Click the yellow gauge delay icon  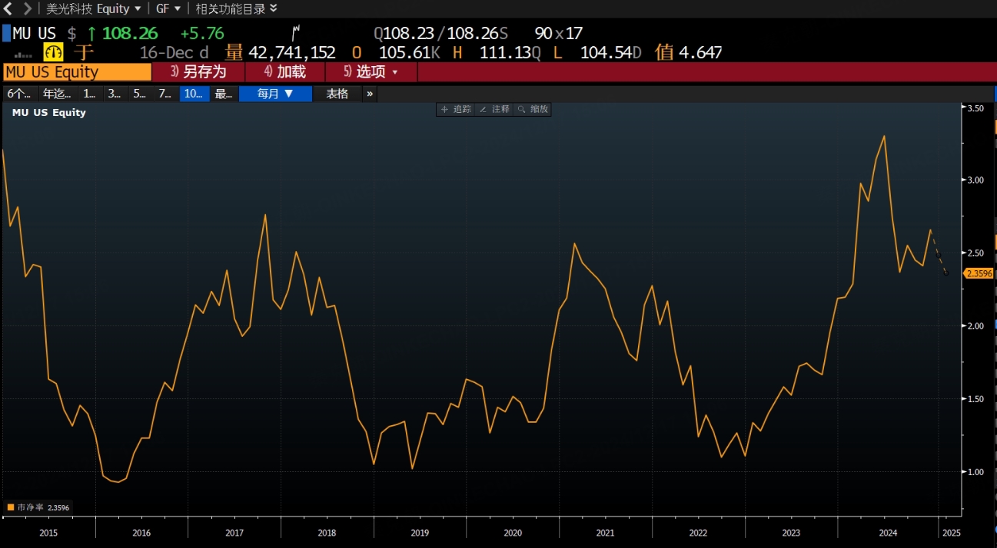click(54, 52)
